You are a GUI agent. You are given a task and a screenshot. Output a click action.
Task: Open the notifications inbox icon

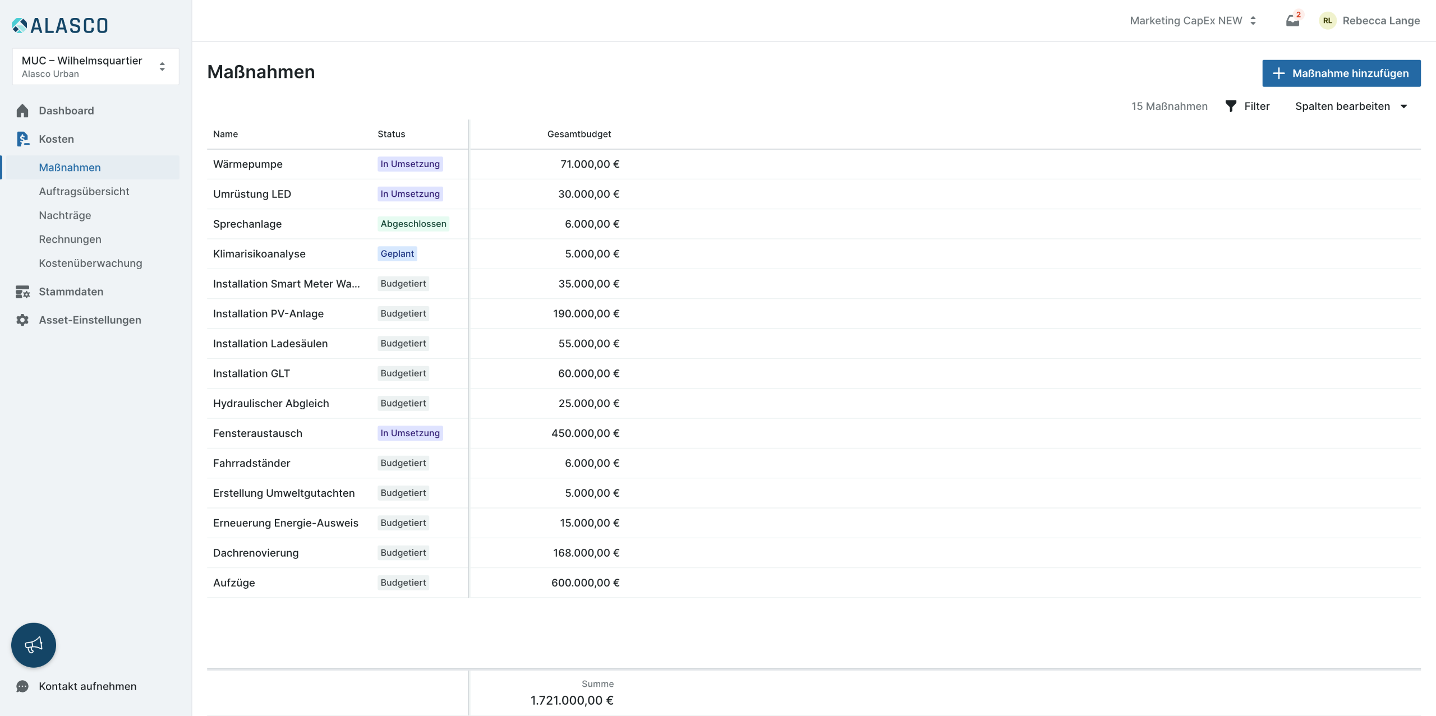click(x=1292, y=21)
